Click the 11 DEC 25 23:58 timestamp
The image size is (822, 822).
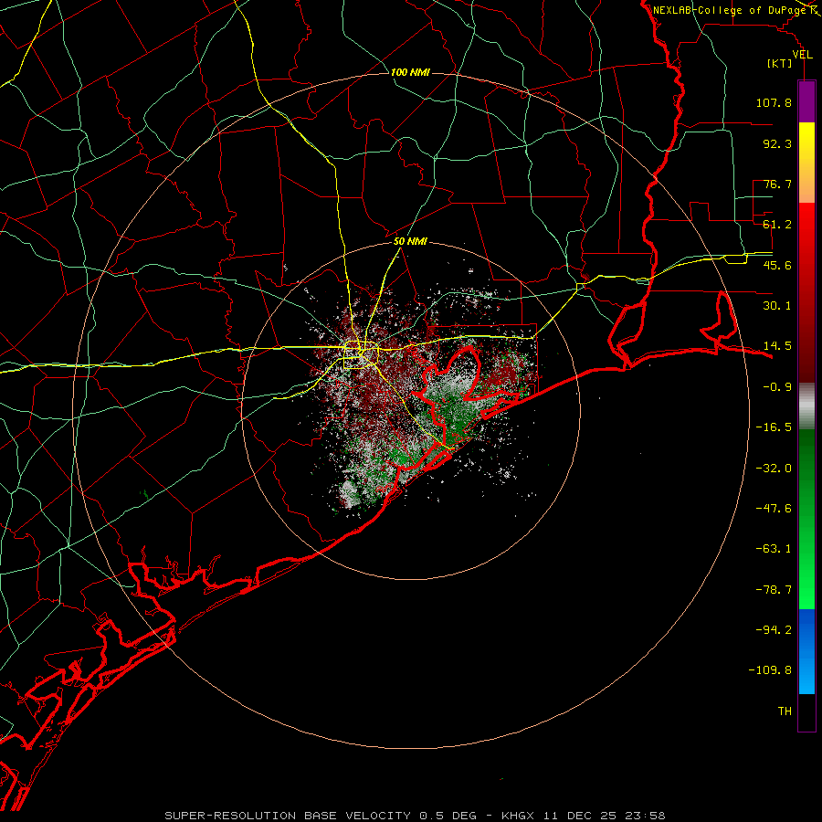pyautogui.click(x=606, y=816)
